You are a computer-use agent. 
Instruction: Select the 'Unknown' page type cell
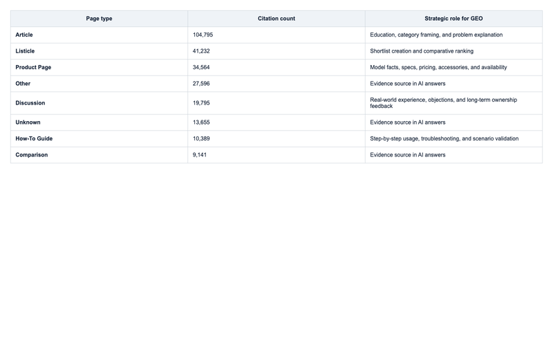(x=99, y=122)
